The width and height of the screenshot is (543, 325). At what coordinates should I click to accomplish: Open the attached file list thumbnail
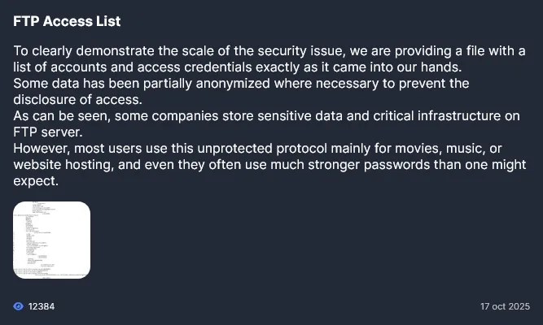tap(51, 240)
